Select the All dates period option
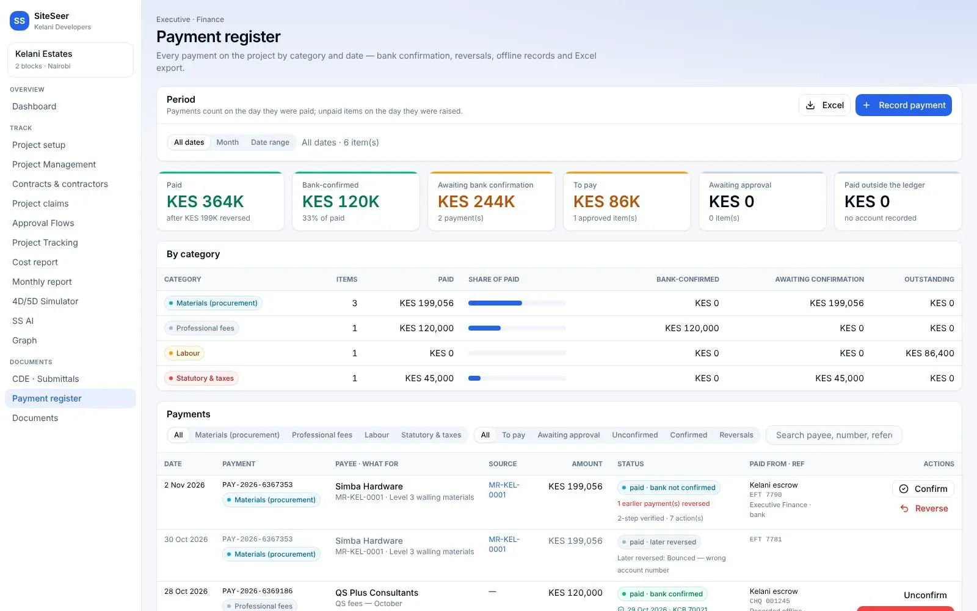This screenshot has height=611, width=977. [x=189, y=142]
